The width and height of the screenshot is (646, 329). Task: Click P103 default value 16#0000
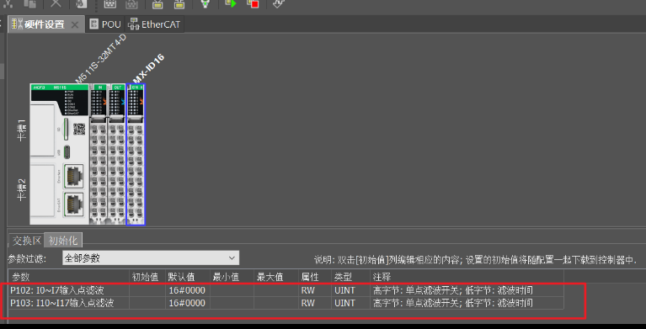[x=187, y=303]
